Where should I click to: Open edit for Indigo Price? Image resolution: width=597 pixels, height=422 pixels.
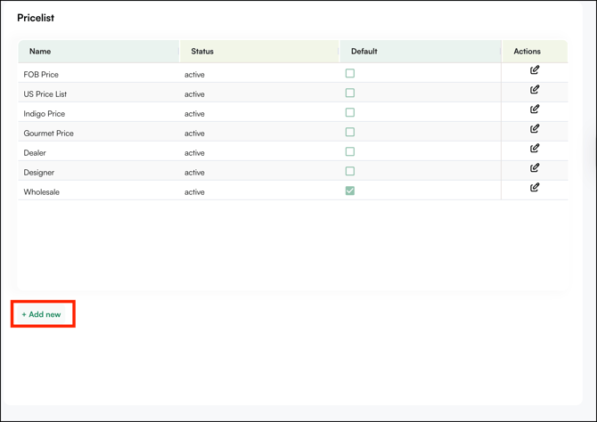[535, 110]
